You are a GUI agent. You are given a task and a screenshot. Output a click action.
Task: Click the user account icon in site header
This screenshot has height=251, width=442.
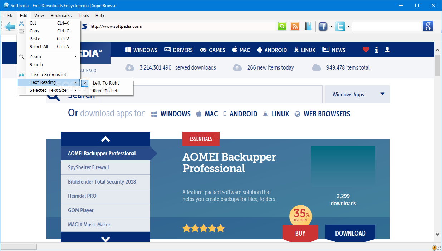387,50
